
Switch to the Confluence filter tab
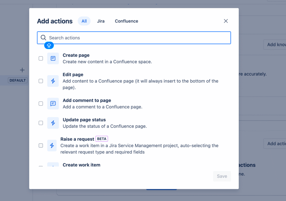[x=126, y=21]
